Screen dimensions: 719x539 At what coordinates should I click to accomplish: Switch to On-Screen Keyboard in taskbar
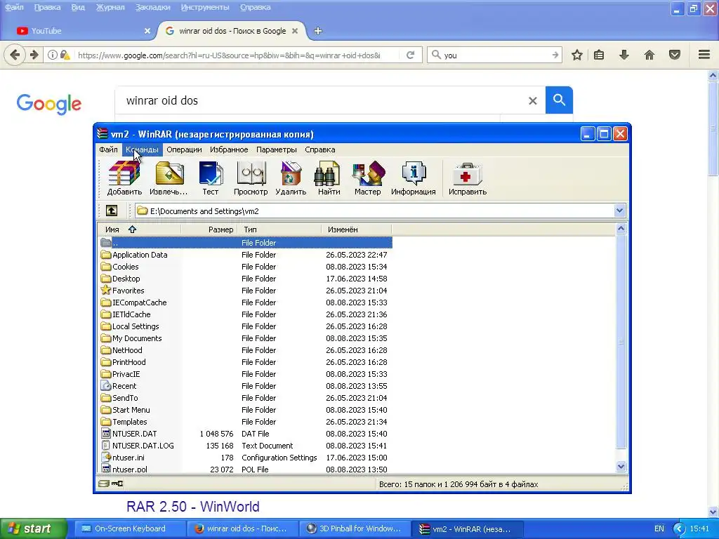coord(130,528)
